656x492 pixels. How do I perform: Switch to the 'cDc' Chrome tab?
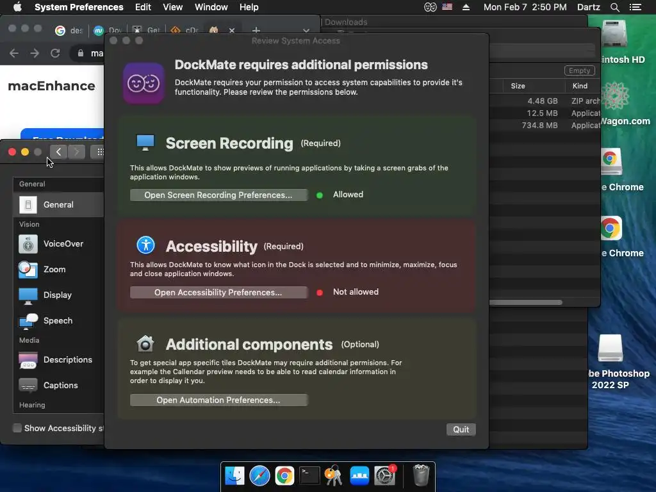(184, 30)
